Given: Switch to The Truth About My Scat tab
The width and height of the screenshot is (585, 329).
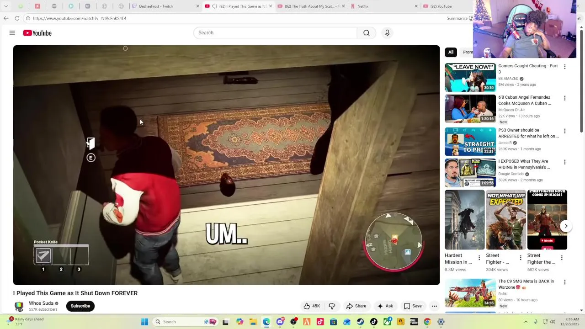Looking at the screenshot, I should pos(311,6).
